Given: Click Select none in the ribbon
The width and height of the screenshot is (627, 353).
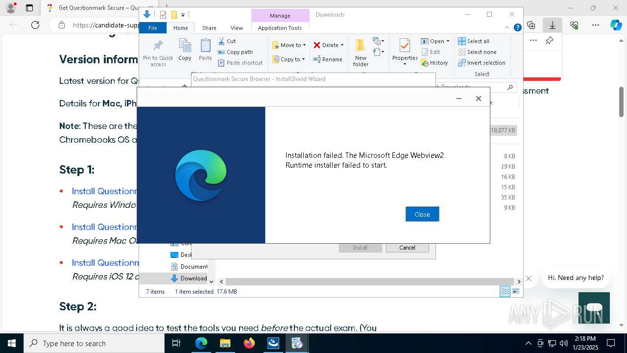Looking at the screenshot, I should pyautogui.click(x=477, y=52).
